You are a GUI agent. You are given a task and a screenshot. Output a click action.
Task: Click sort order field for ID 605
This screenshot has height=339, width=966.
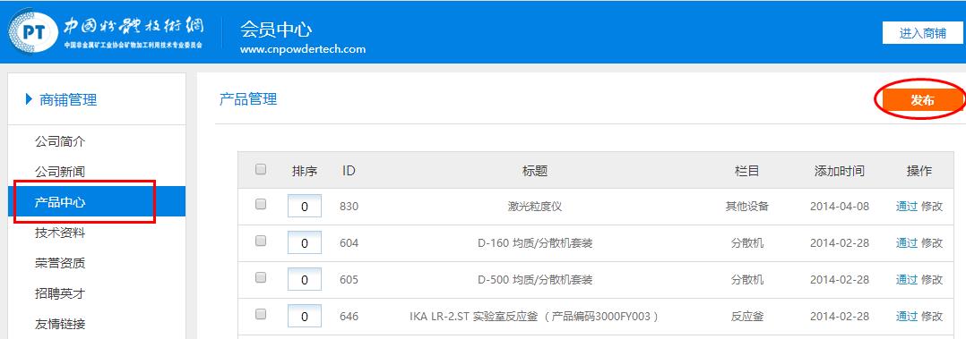(x=305, y=280)
